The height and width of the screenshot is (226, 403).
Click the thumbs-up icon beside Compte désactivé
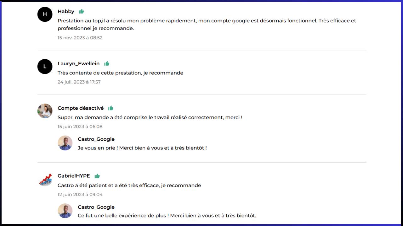(111, 108)
